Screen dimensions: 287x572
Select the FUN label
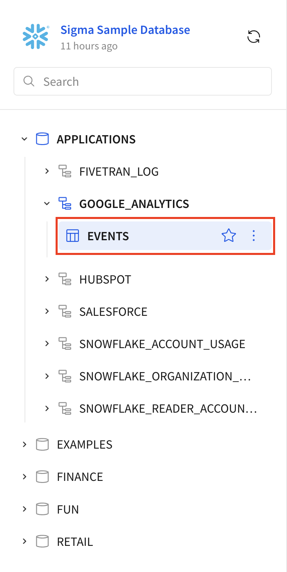tap(68, 510)
